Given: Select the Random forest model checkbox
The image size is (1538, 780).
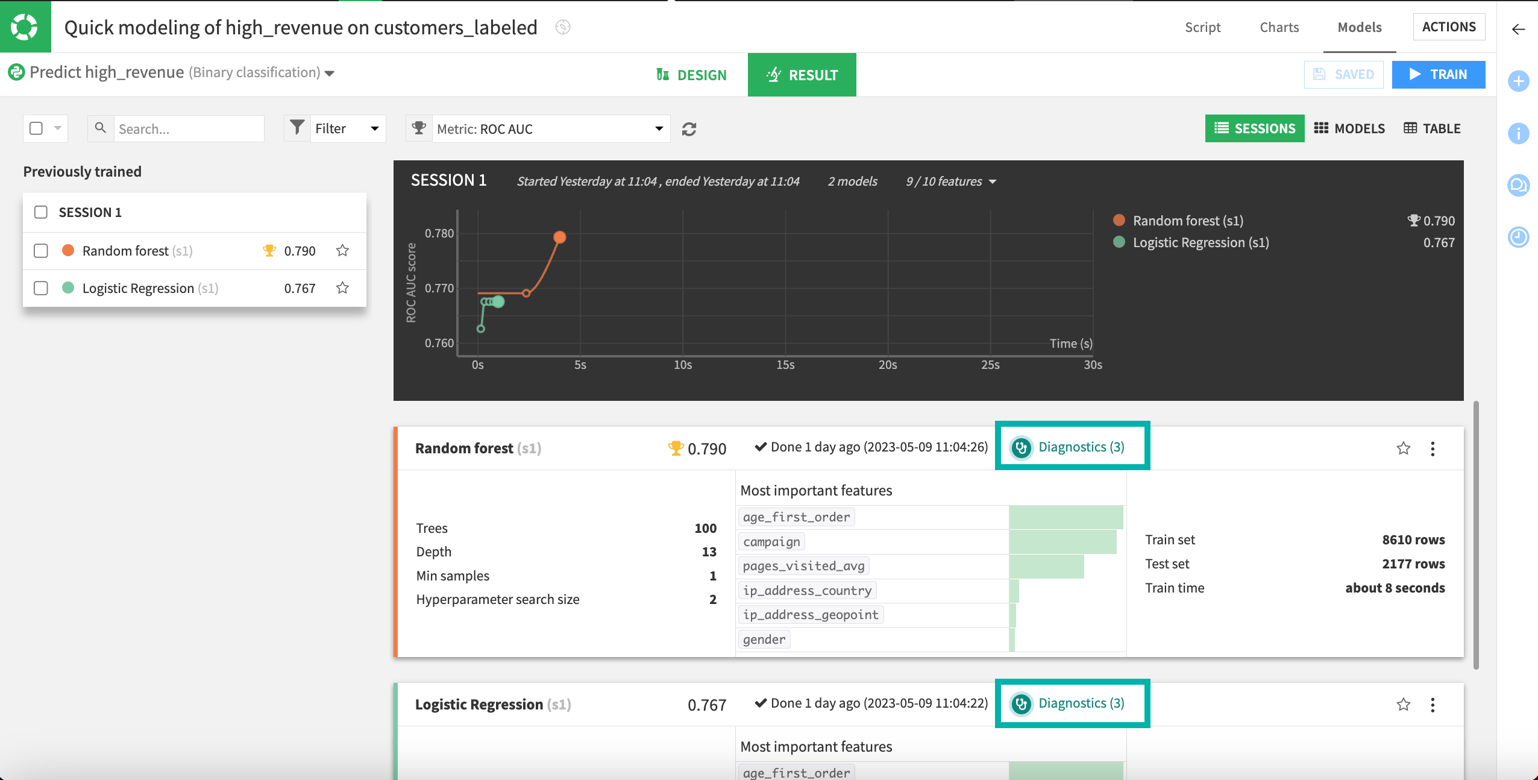Looking at the screenshot, I should [x=40, y=250].
